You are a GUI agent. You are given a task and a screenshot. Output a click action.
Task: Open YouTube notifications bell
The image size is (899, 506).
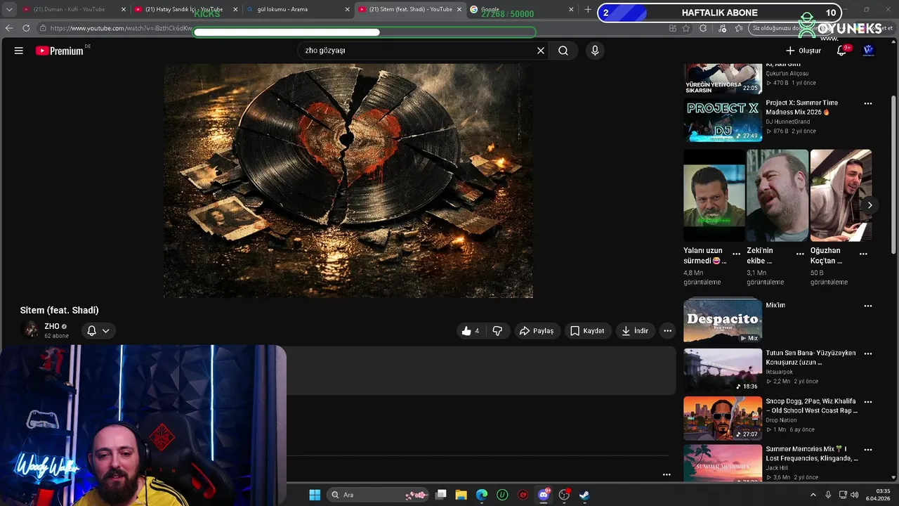(841, 51)
